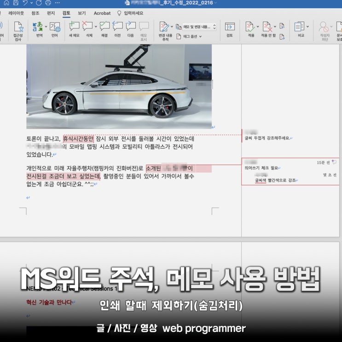Open the quick access more options ellipsis
This screenshot has width=342, height=342.
click(x=58, y=3)
